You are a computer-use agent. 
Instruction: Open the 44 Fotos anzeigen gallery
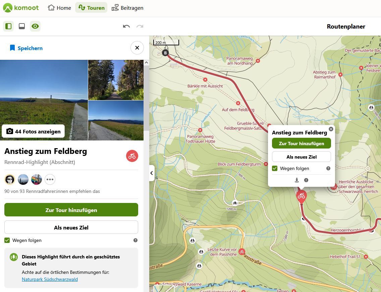(x=33, y=131)
